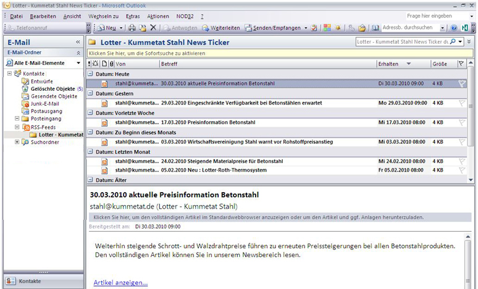The image size is (478, 289).
Task: Click the gray info bar to view full article
Action: tap(280, 217)
